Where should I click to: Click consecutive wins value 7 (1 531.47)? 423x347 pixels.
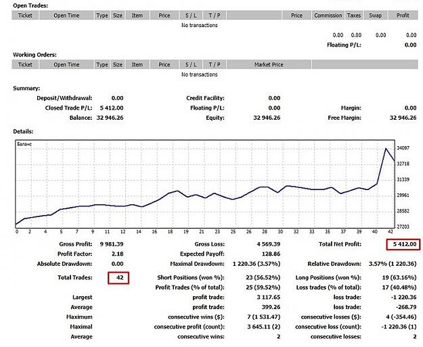pyautogui.click(x=264, y=317)
